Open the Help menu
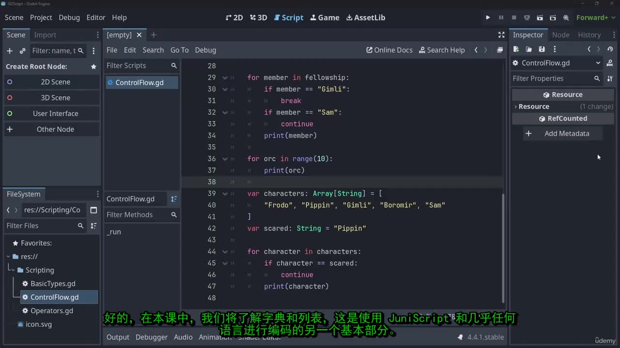The image size is (620, 348). coord(119,17)
